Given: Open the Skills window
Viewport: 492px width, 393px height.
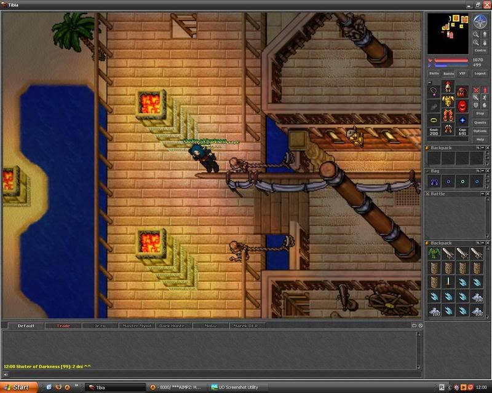Looking at the screenshot, I should (434, 73).
